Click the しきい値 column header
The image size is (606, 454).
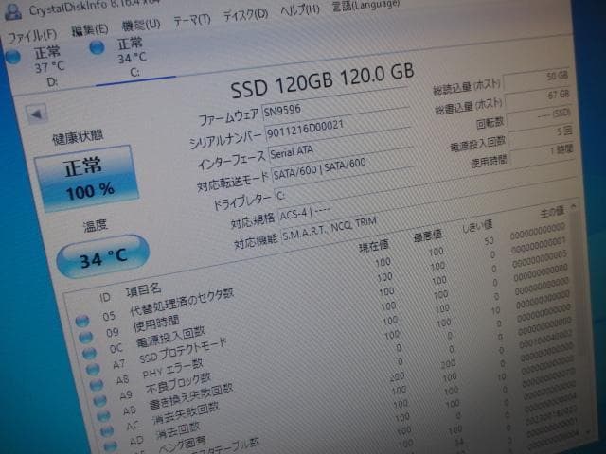pos(477,226)
